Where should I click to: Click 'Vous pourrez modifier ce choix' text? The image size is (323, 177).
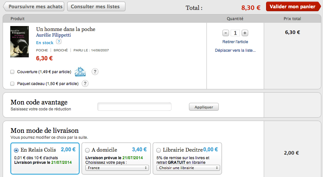pos(49,137)
